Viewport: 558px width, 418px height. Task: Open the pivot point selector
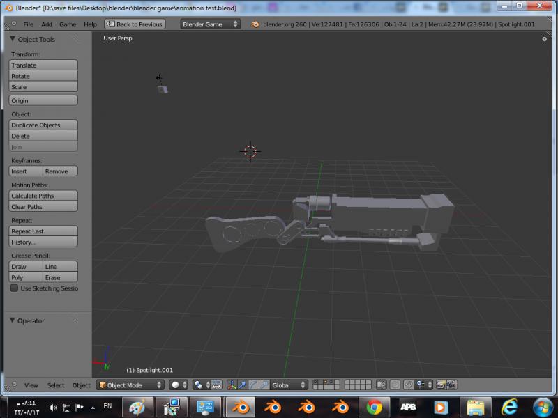201,385
